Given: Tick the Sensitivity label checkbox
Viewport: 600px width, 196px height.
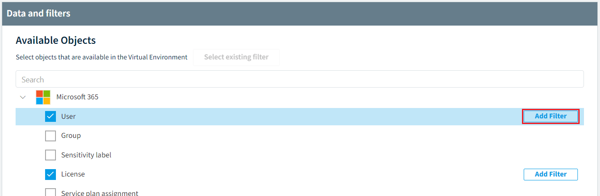Looking at the screenshot, I should pos(51,155).
